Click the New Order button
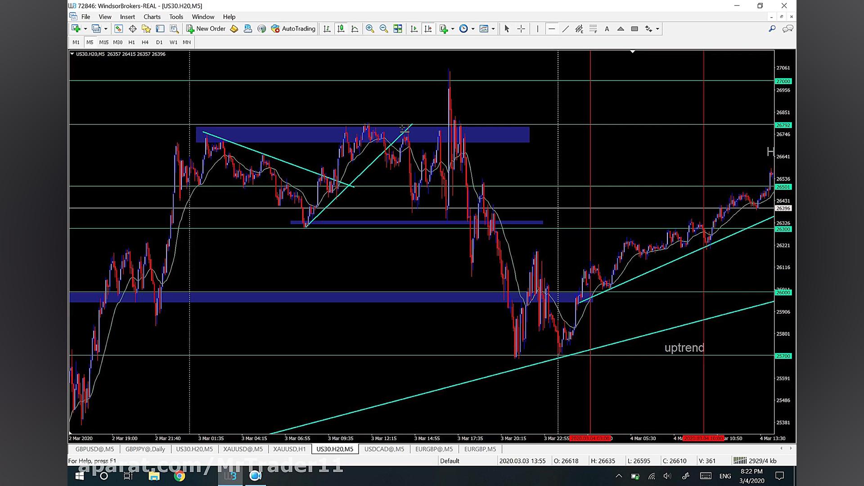 (x=206, y=29)
